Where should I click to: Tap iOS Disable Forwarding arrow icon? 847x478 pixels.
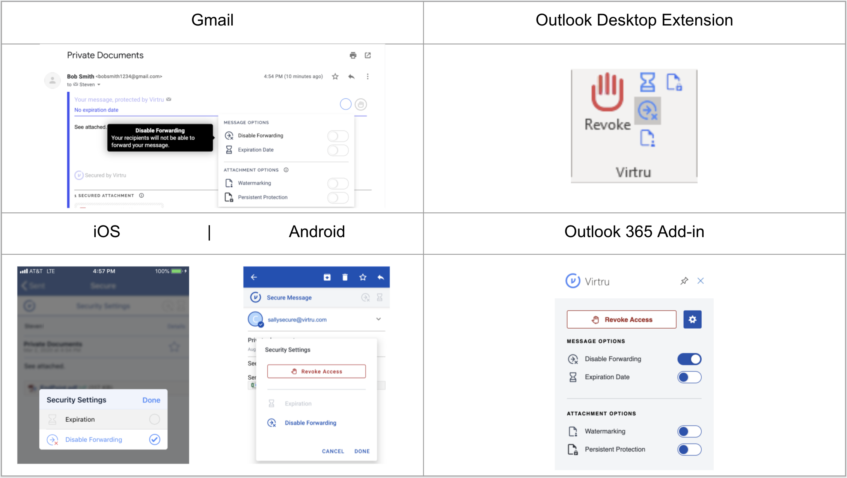click(x=53, y=440)
